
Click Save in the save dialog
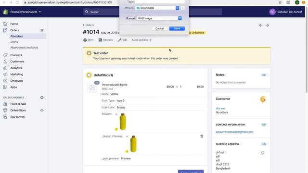click(177, 28)
